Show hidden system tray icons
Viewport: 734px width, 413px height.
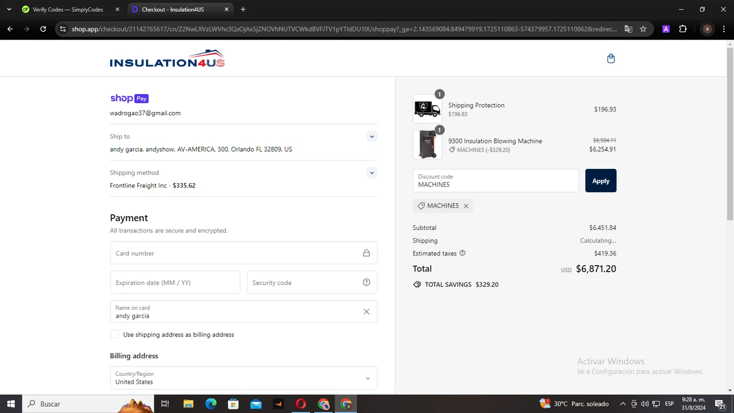[x=622, y=404]
